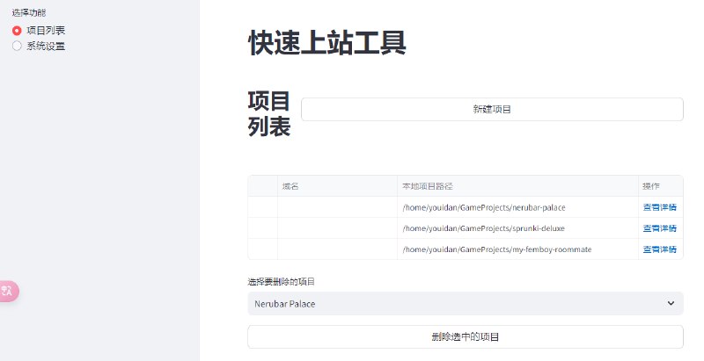Click path /home/youidan/GameProjects/nerubar-palace
704x361 pixels.
point(484,207)
